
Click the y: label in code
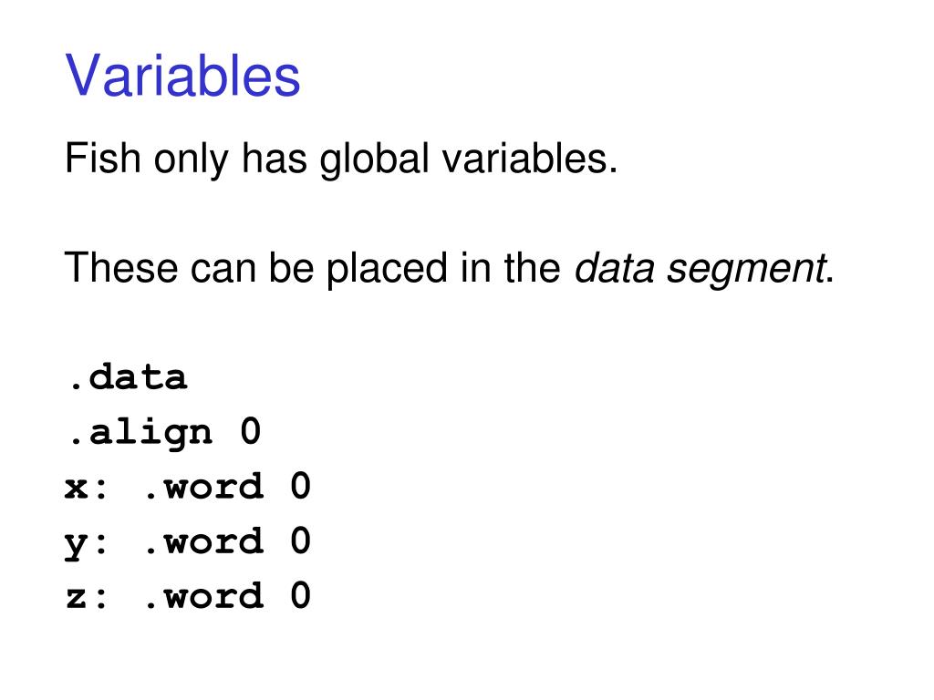click(x=86, y=544)
